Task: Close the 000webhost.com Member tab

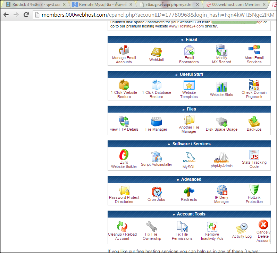Action: tap(264, 5)
